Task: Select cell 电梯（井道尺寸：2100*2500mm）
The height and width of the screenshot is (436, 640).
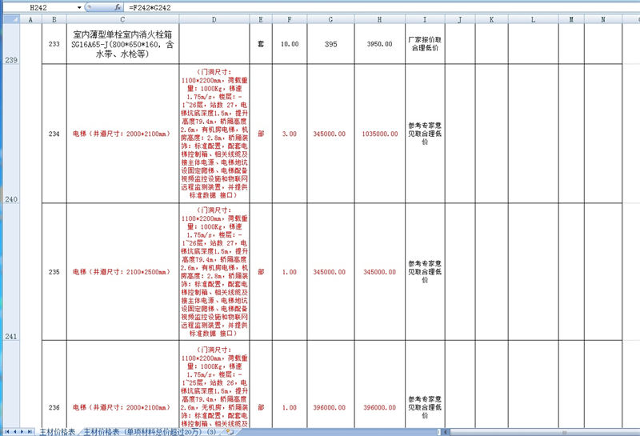Action: (x=122, y=272)
